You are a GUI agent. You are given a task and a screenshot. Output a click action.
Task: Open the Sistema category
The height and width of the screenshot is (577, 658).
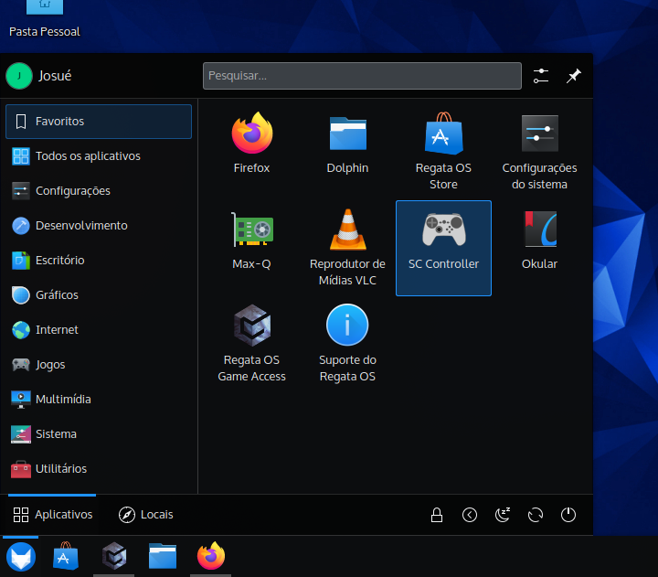pyautogui.click(x=99, y=434)
